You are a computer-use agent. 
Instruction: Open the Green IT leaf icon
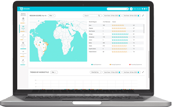23,60
